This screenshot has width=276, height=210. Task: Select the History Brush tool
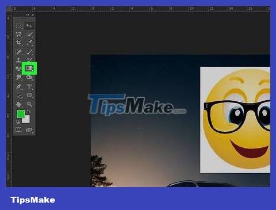(29, 59)
